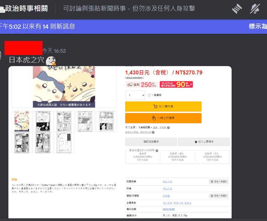Select the second preview thumbnail in top row
This screenshot has width=267, height=221.
click(43, 121)
